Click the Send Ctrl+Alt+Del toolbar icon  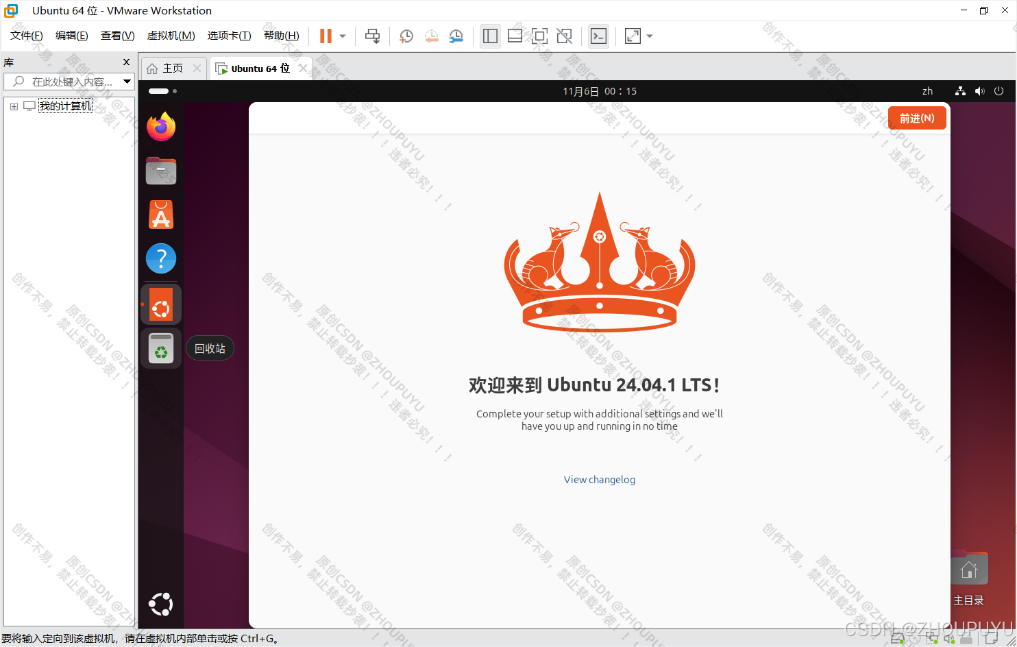(x=372, y=36)
